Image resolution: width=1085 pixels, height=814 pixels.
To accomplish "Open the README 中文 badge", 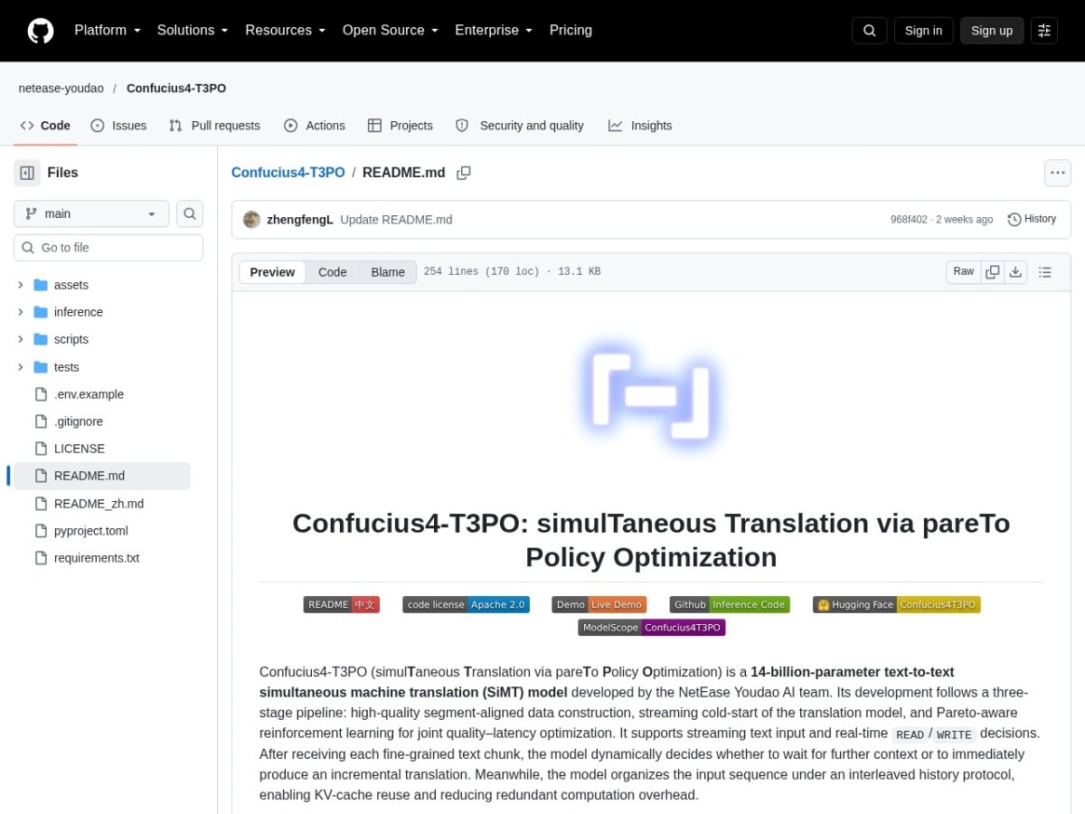I will point(342,605).
